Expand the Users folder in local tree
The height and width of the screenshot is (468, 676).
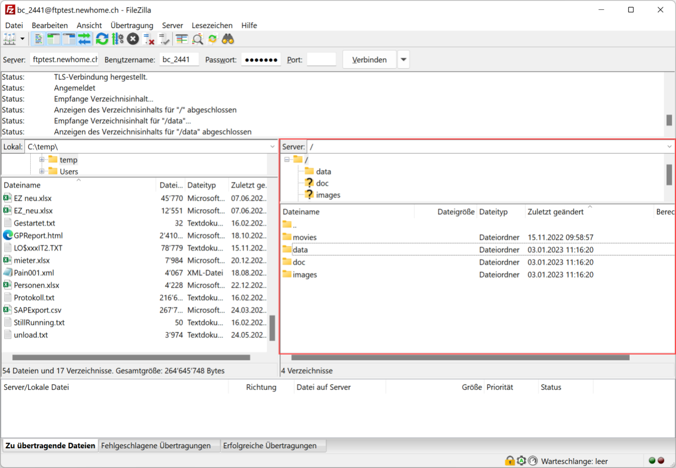point(42,171)
